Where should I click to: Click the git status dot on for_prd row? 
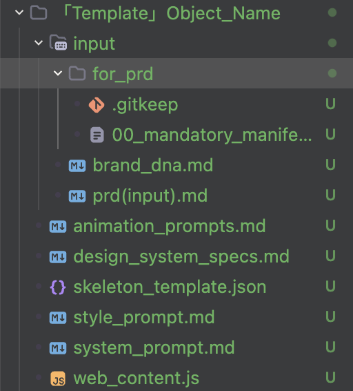click(x=332, y=73)
